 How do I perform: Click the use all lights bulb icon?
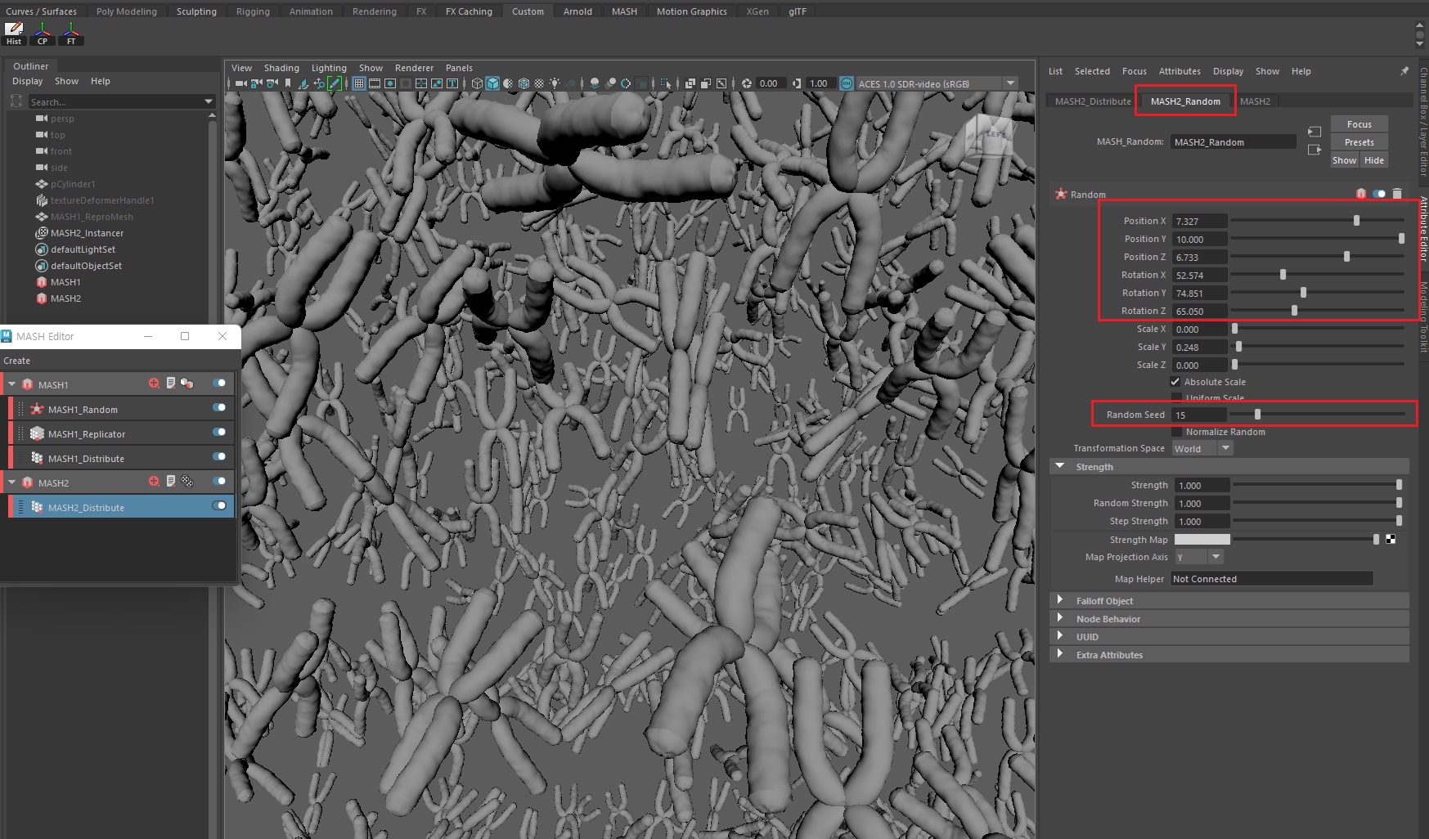pyautogui.click(x=555, y=83)
